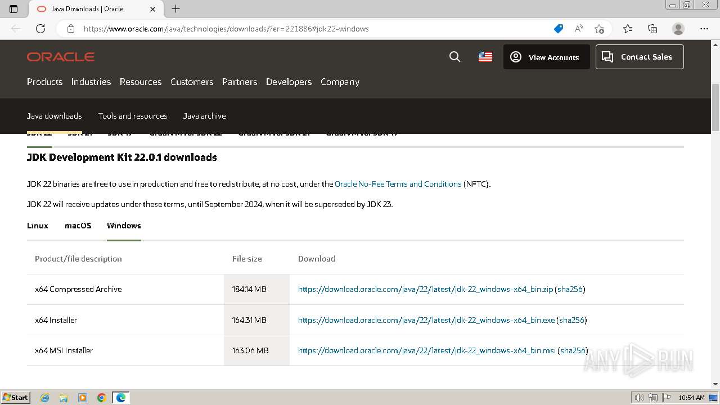Add this page to favorites star
Screen dimensions: 720x405
coord(599,29)
